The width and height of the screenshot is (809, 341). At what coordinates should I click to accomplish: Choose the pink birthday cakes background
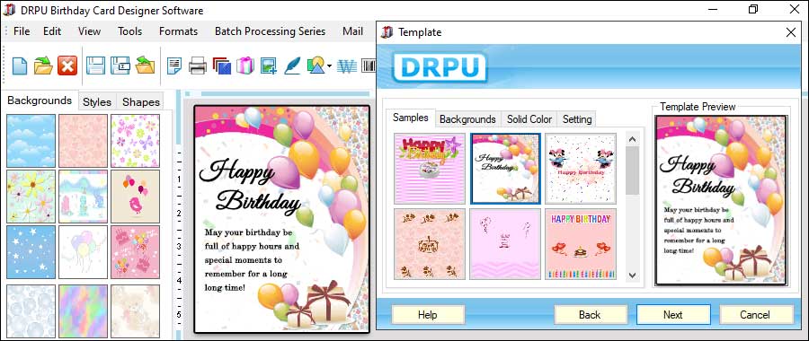coord(135,252)
